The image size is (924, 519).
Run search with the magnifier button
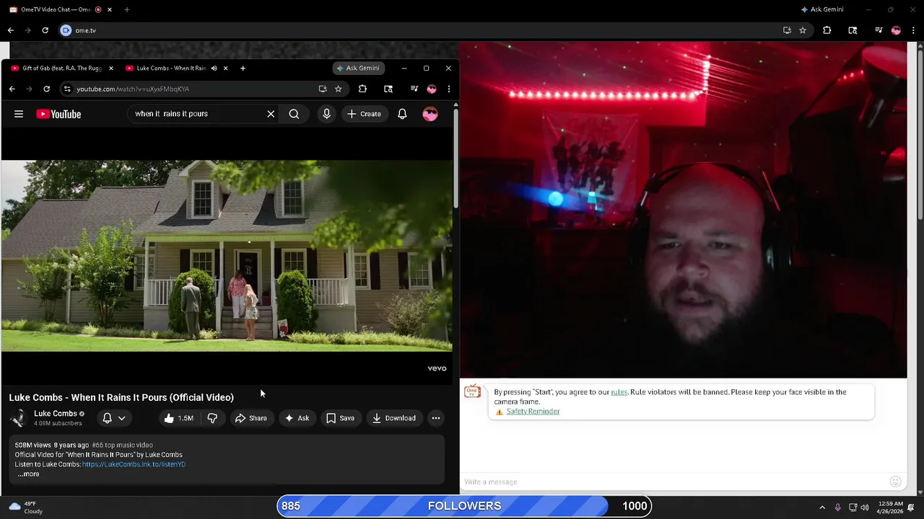tap(294, 114)
